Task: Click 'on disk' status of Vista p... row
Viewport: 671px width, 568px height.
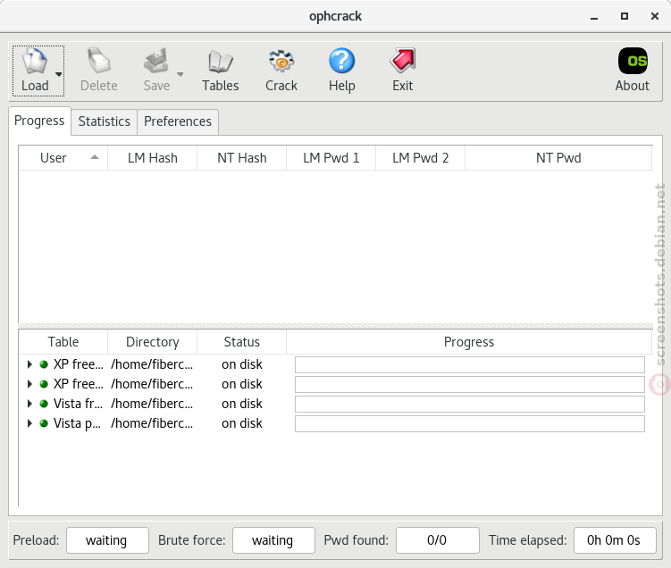Action: coord(242,423)
